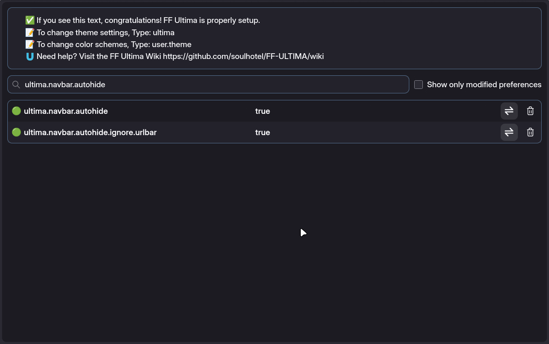Click memo emoji next to theme settings line
The width and height of the screenshot is (549, 344).
pyautogui.click(x=29, y=32)
